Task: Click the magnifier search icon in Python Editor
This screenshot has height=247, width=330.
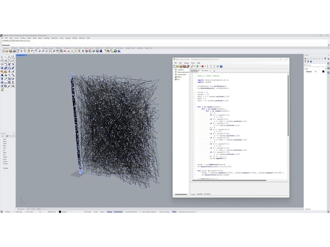Action: [192, 66]
